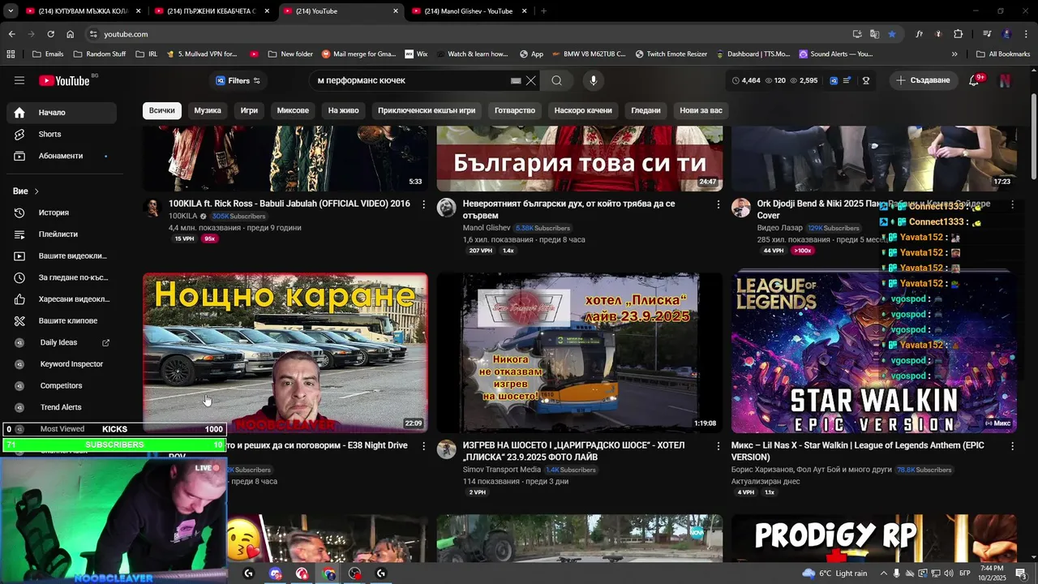Open 100KILA Babuli Jabulah video title
Image resolution: width=1038 pixels, height=584 pixels.
(290, 204)
